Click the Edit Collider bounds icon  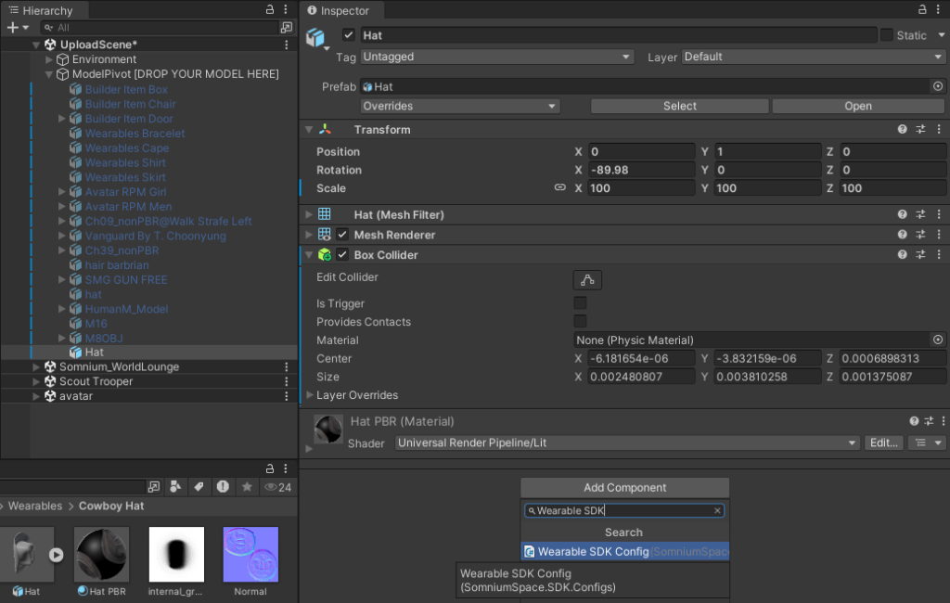point(587,279)
